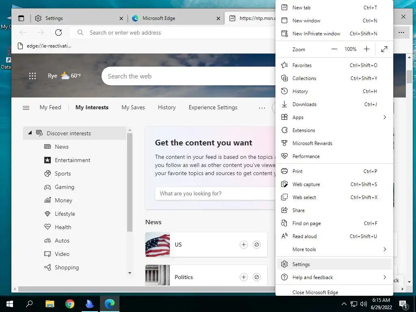Select Gaming interest category
Screen dimensions: 416x312
pos(59,187)
